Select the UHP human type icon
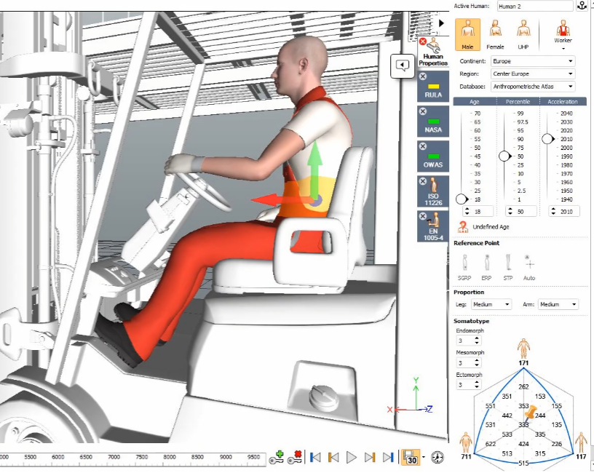Screen dimensions: 594x473 click(x=523, y=34)
